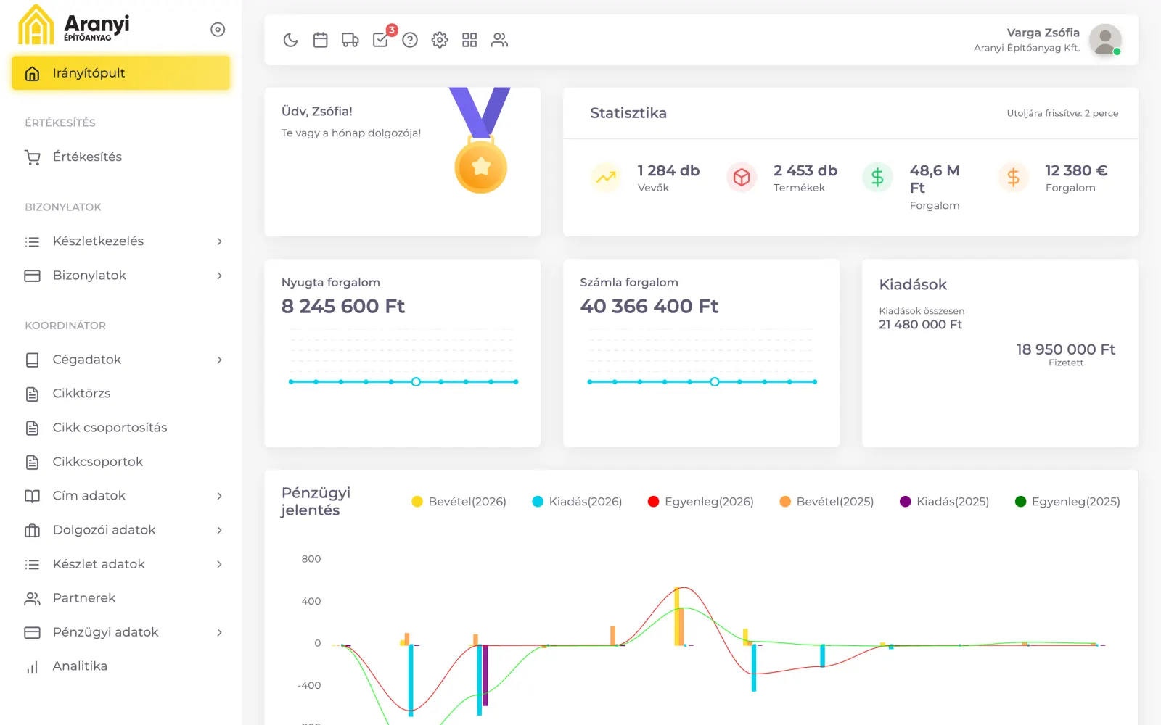Expand the Cégadatok submenu chevron
The image size is (1161, 725).
click(219, 360)
